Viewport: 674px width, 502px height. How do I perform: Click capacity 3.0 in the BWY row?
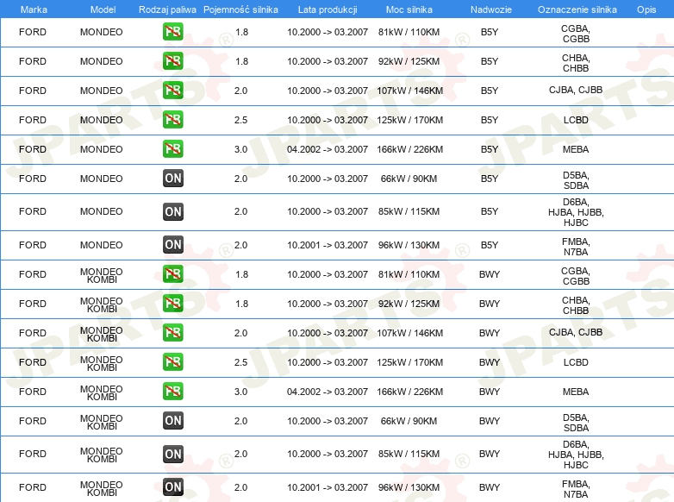click(x=240, y=392)
